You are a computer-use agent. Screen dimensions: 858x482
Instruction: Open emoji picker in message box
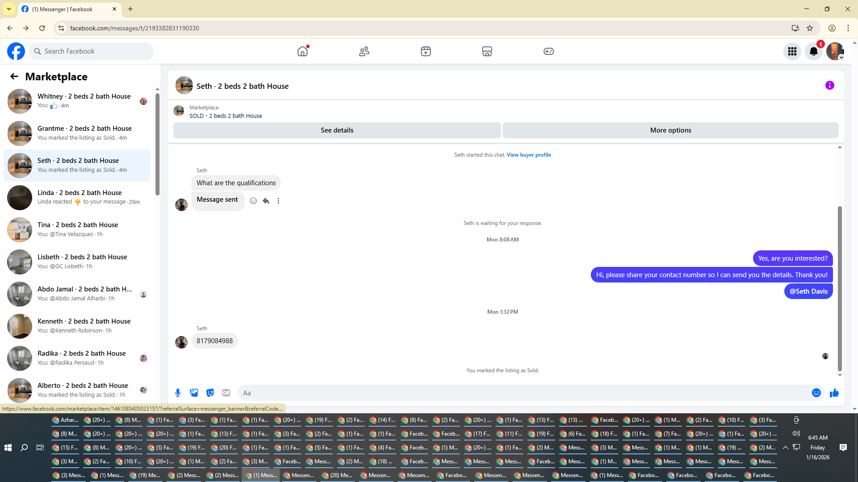pyautogui.click(x=816, y=393)
